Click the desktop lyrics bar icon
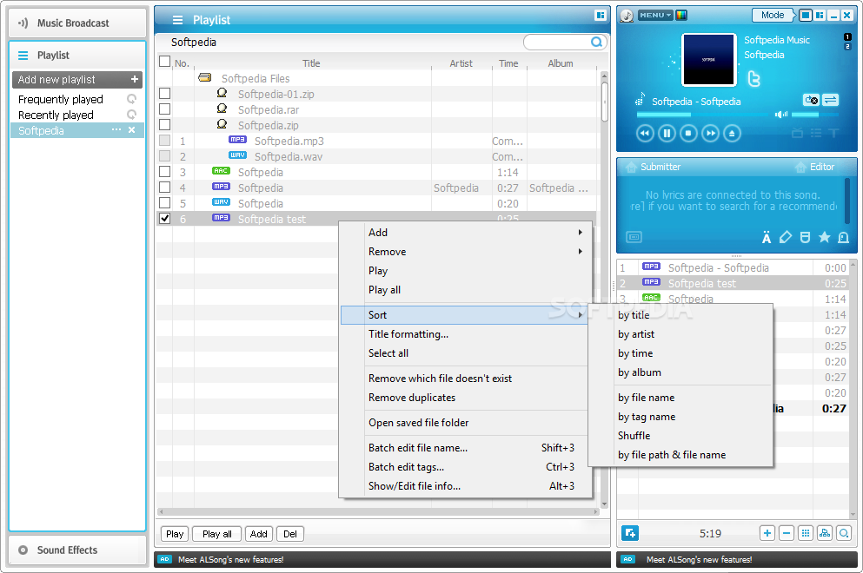This screenshot has width=863, height=573. pyautogui.click(x=634, y=237)
